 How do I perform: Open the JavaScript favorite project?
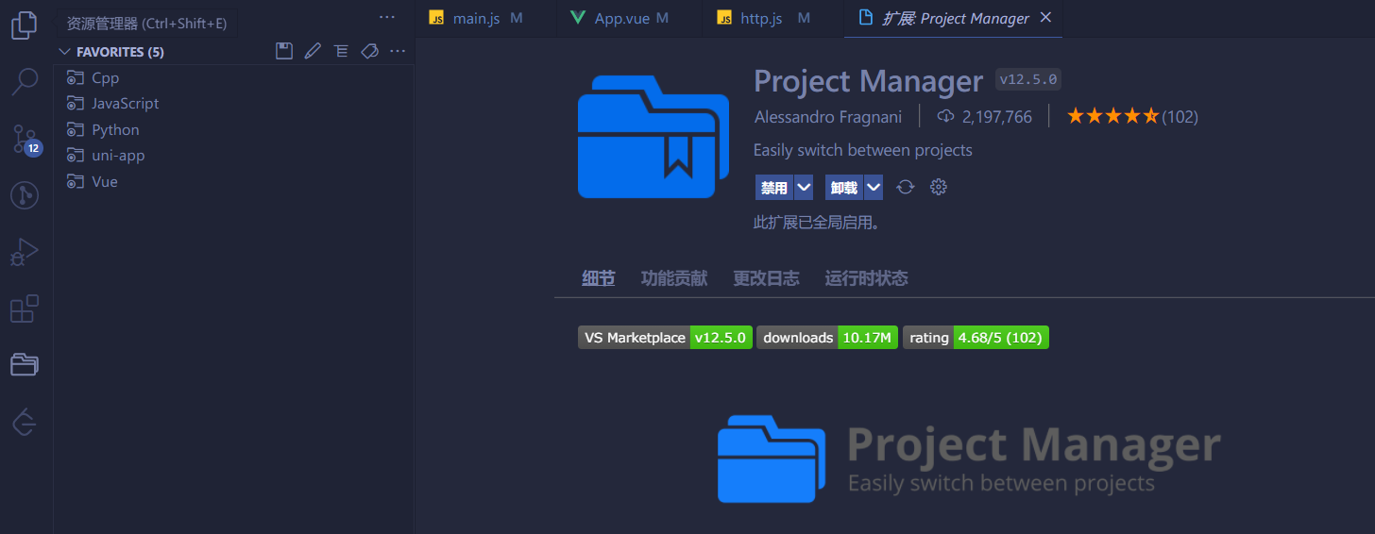(233, 104)
